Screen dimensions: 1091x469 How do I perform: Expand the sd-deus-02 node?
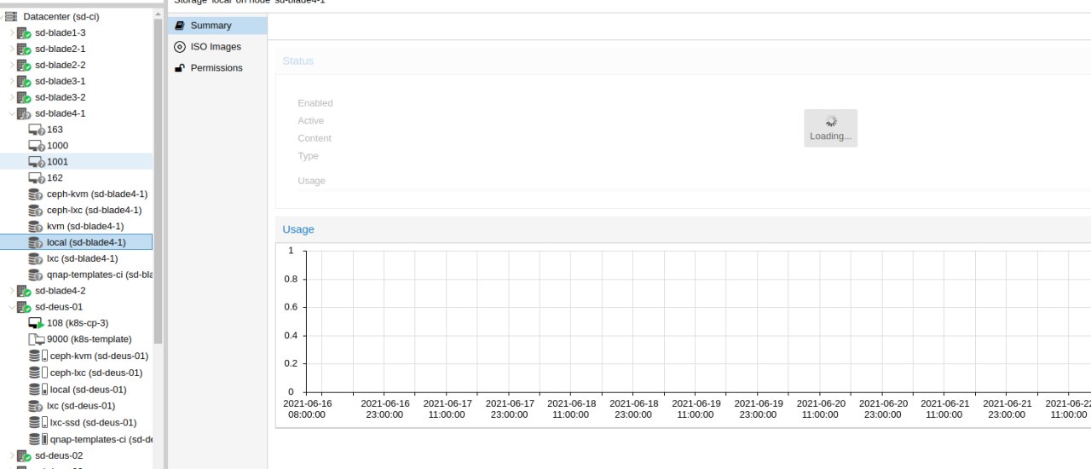pyautogui.click(x=11, y=455)
